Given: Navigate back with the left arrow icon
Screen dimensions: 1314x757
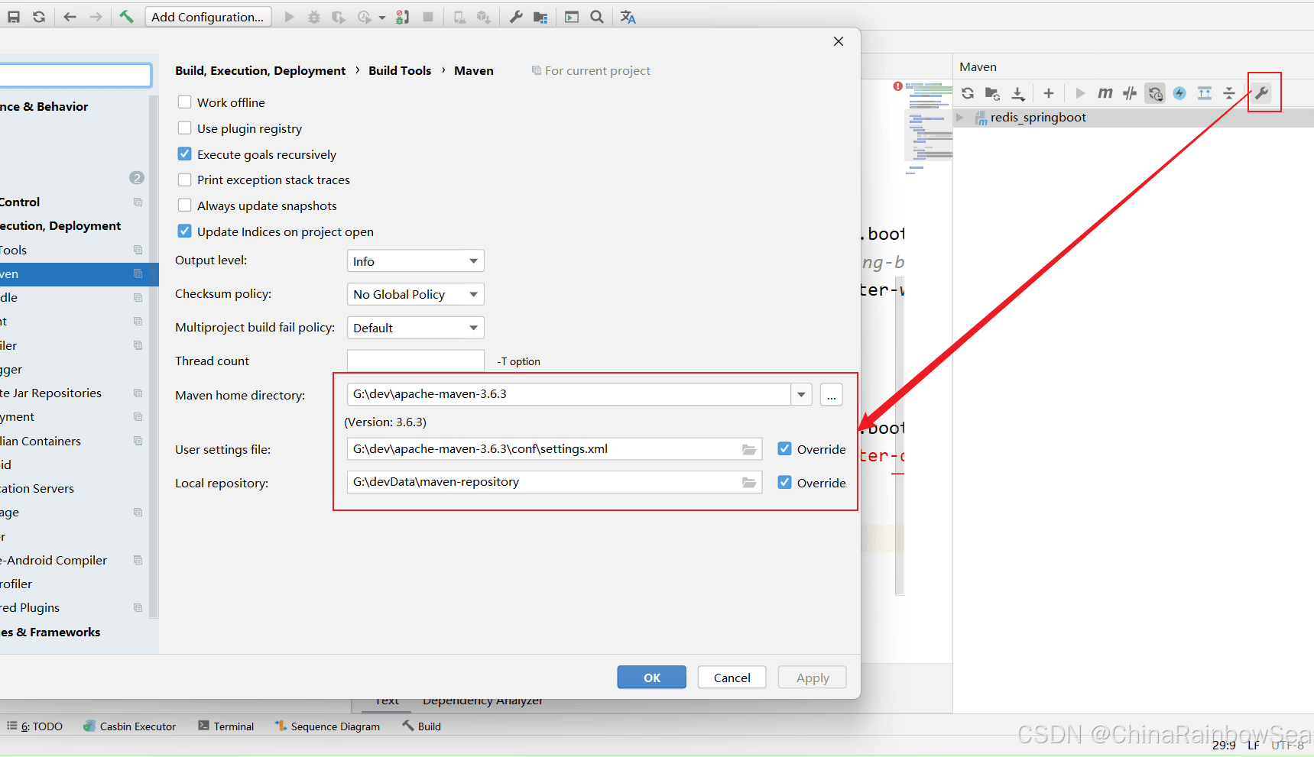Looking at the screenshot, I should pyautogui.click(x=70, y=17).
